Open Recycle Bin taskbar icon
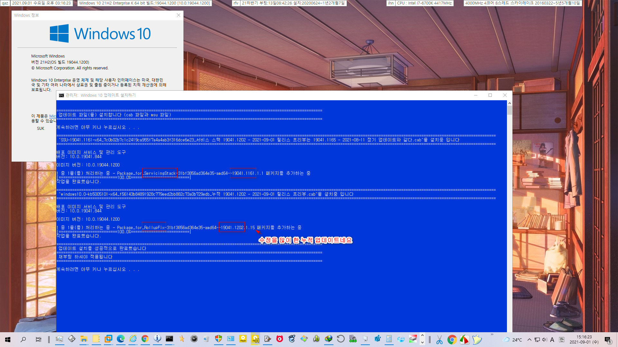 click(x=206, y=339)
